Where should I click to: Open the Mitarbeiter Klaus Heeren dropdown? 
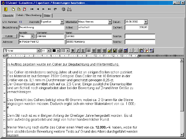[x=110, y=22]
